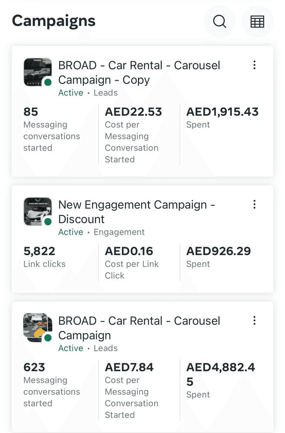Open options menu for Carousel Campaign - Copy
Screen dimensions: 285x433
254,65
